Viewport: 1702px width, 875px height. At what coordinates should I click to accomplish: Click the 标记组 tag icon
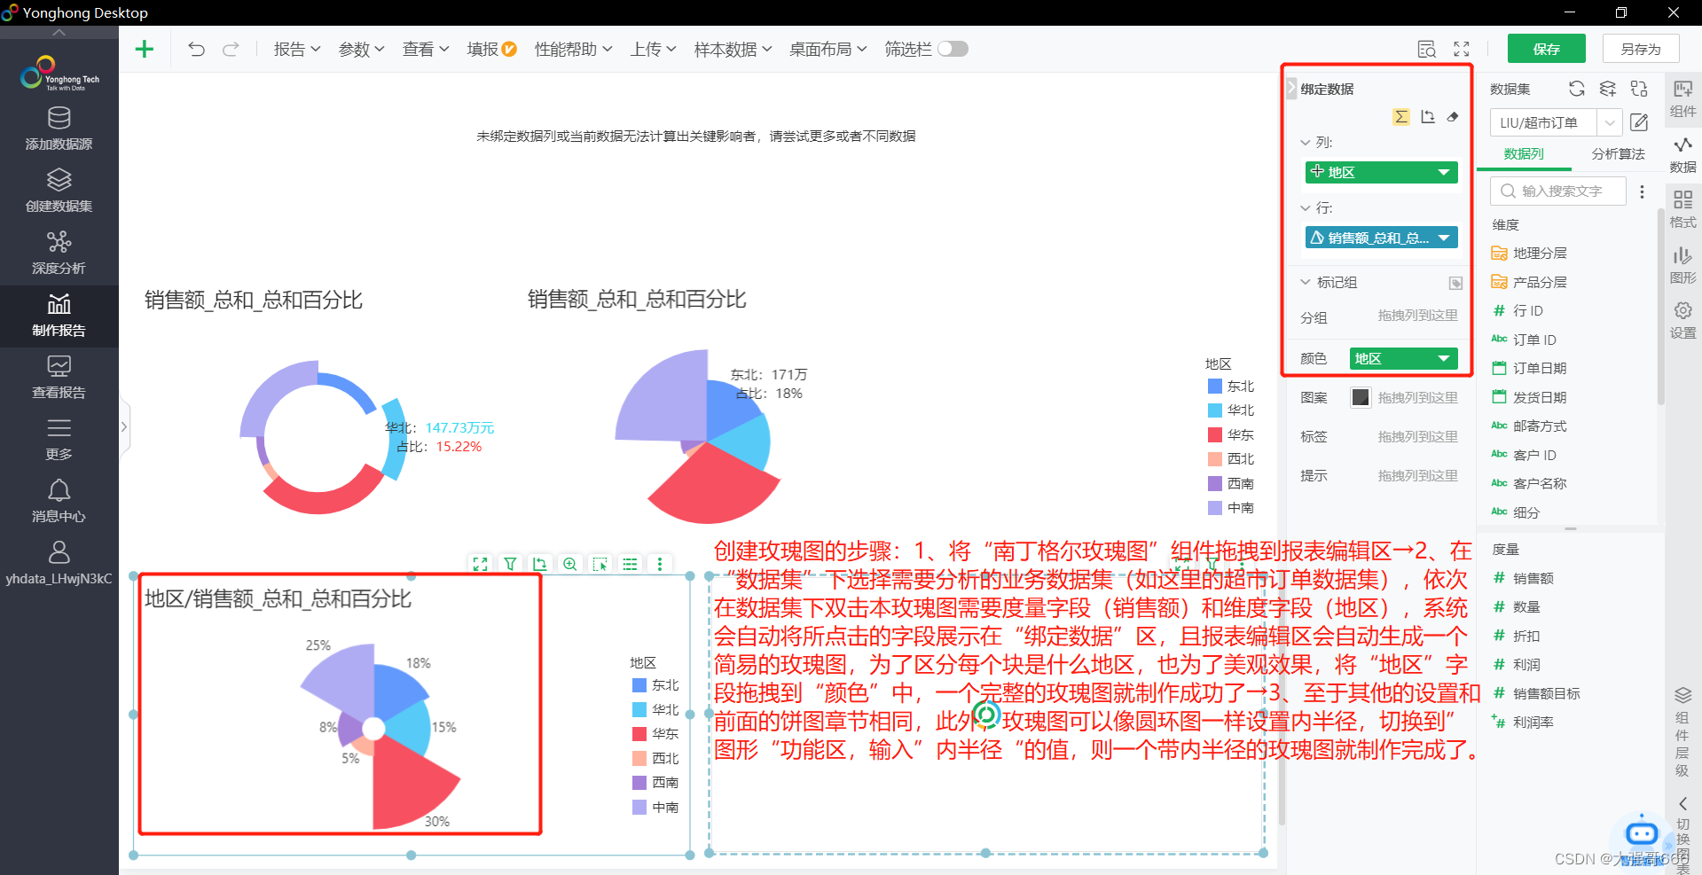click(1455, 283)
